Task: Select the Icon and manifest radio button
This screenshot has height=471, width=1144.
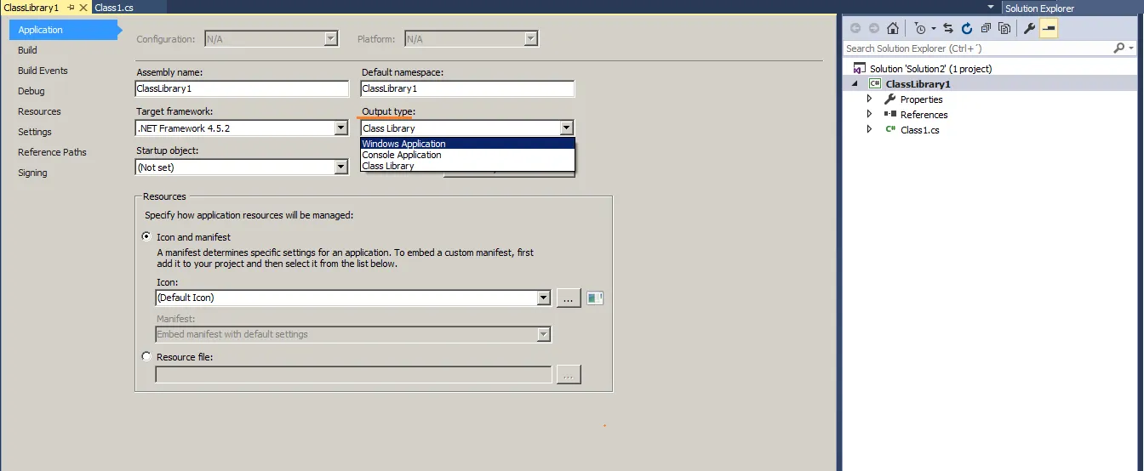Action: pos(147,237)
